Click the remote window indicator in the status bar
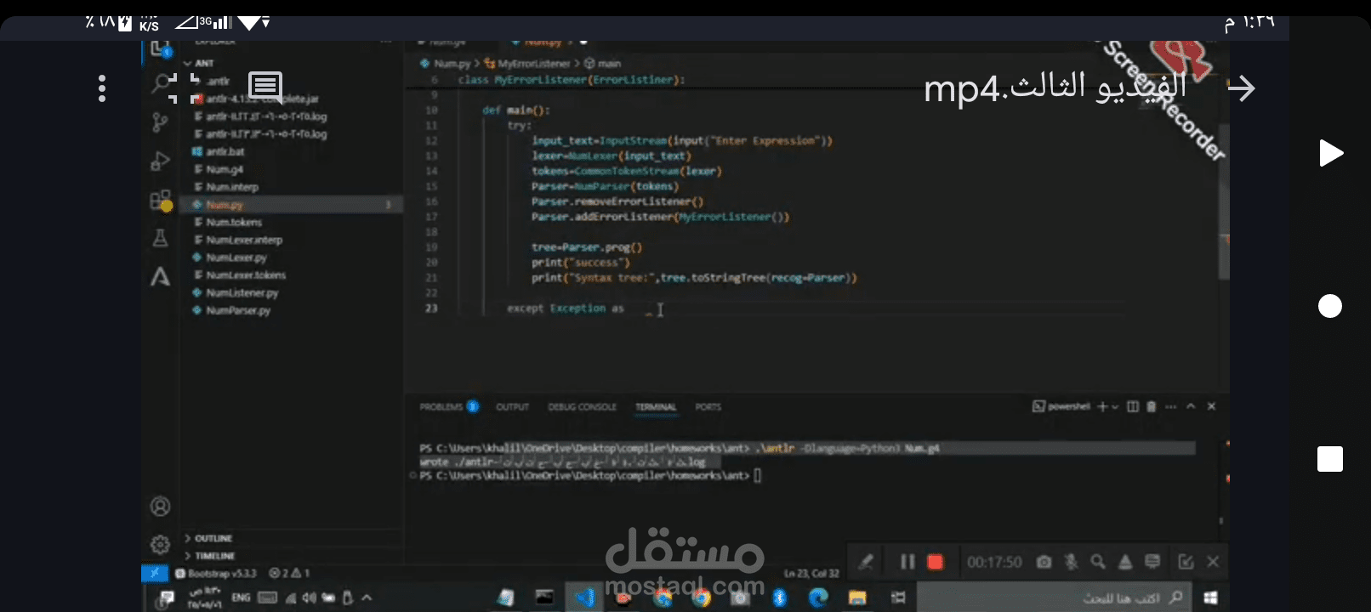 154,573
